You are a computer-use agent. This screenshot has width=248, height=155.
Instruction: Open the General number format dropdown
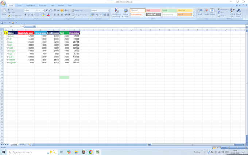[108, 11]
